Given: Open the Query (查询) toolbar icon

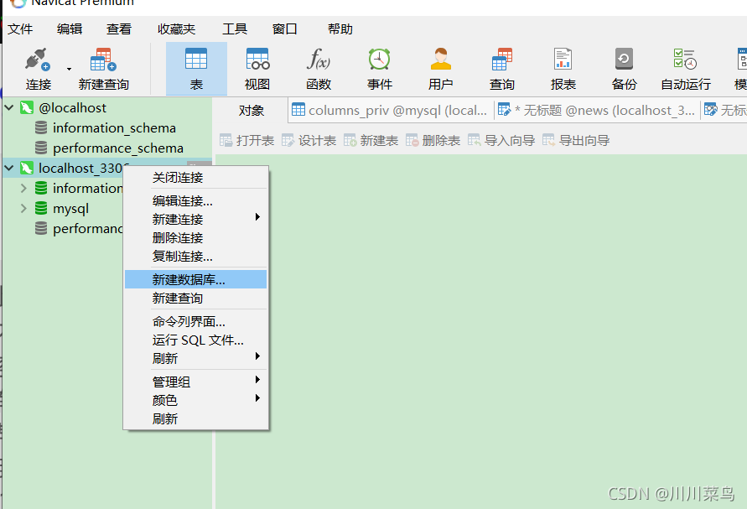Looking at the screenshot, I should (501, 59).
